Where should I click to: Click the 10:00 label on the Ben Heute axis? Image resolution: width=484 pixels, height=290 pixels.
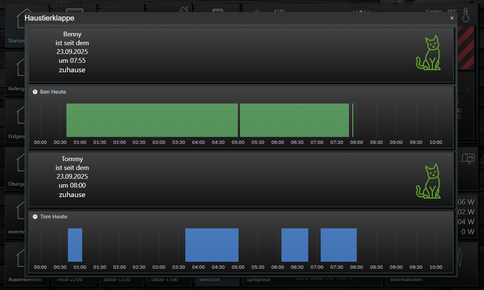click(436, 142)
